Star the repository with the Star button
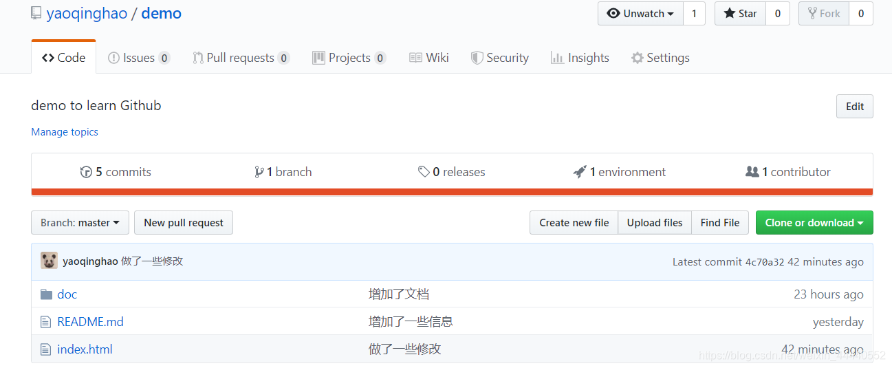892x368 pixels. pos(740,14)
